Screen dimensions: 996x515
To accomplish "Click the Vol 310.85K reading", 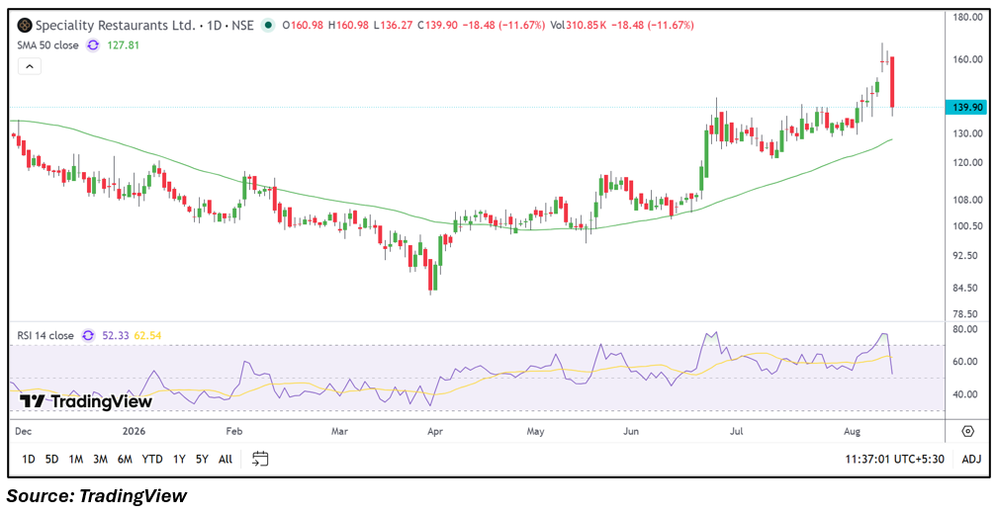I will click(x=581, y=26).
